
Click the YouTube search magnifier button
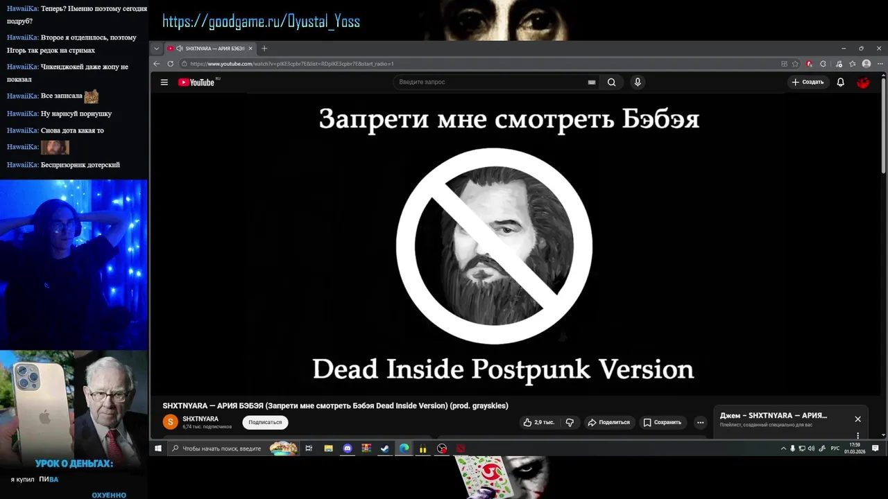click(x=611, y=82)
